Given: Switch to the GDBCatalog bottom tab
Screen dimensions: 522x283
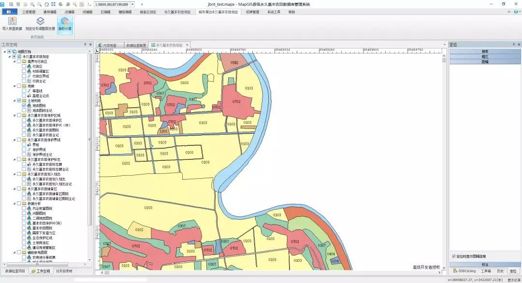Looking at the screenshot, I should coord(464,271).
